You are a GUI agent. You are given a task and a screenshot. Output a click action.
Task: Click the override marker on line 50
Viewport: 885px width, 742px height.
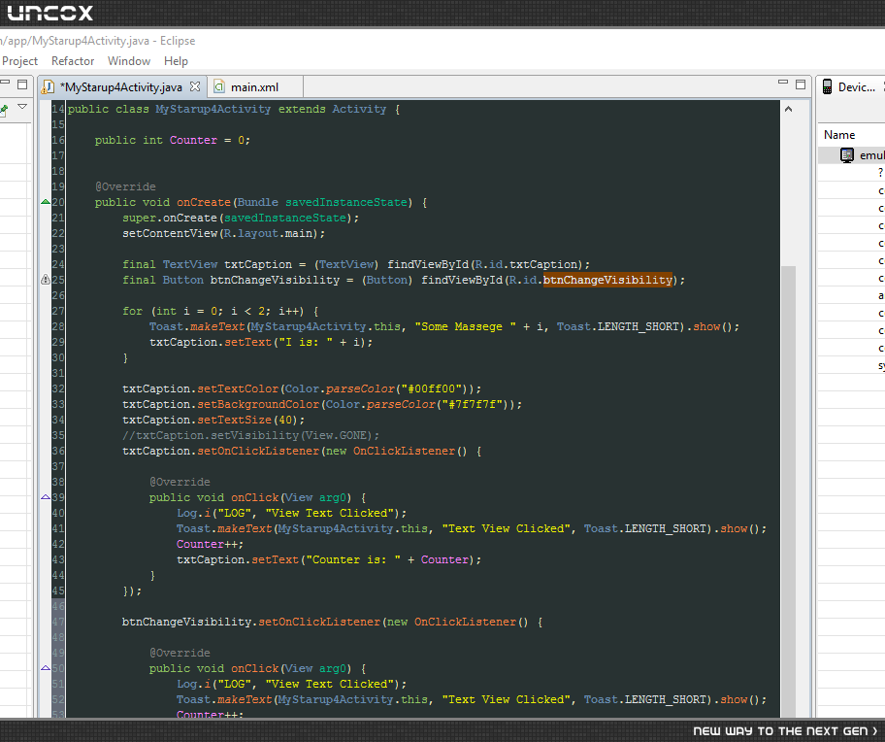tap(46, 668)
